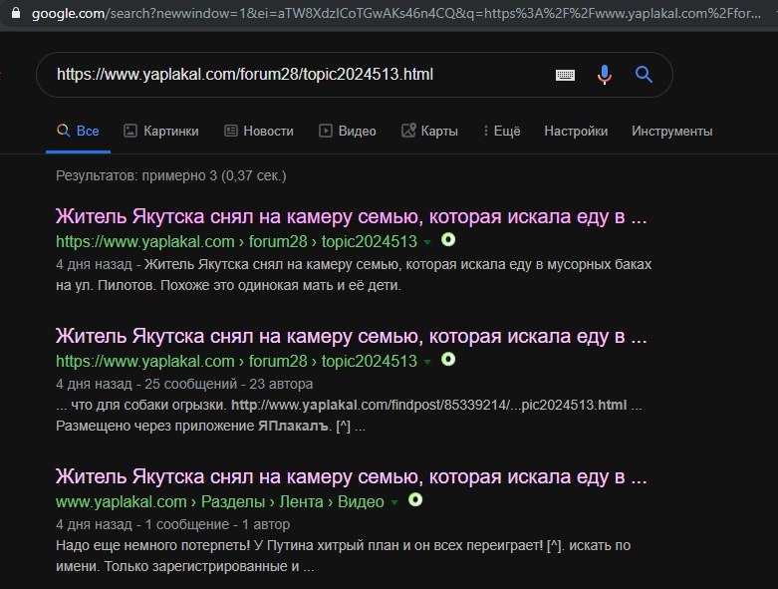Click green circle icon on '25 сообщений' result

(448, 359)
